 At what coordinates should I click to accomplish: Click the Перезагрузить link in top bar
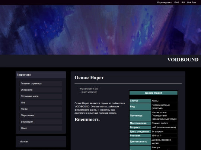(x=165, y=3)
